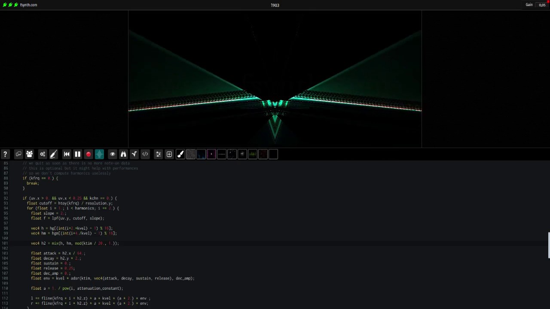Click code line 'float f = lpf(uv.y'

pyautogui.click(x=67, y=218)
